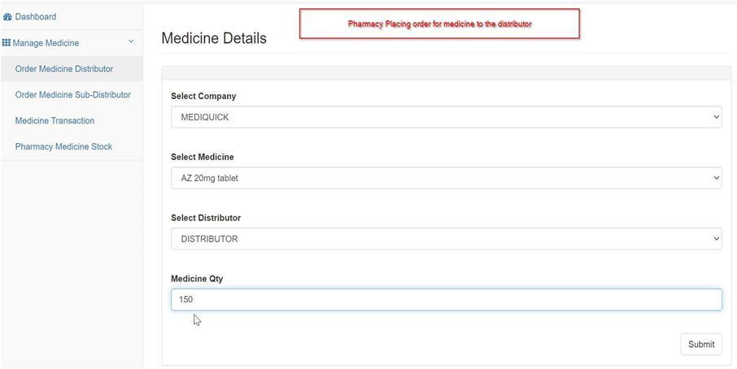737x369 pixels.
Task: Collapse the Manage Medicine chevron
Action: point(131,41)
